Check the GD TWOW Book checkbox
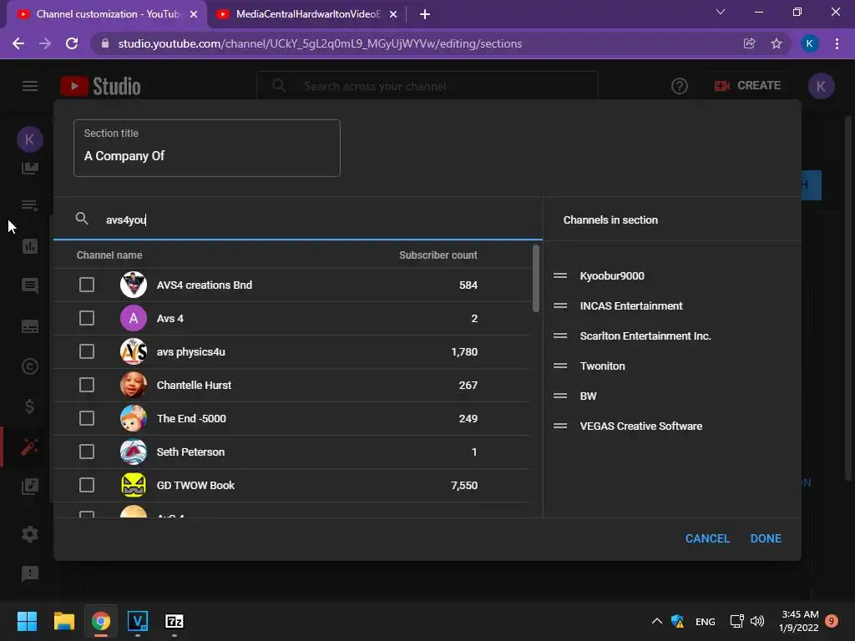The width and height of the screenshot is (855, 641). pyautogui.click(x=87, y=485)
